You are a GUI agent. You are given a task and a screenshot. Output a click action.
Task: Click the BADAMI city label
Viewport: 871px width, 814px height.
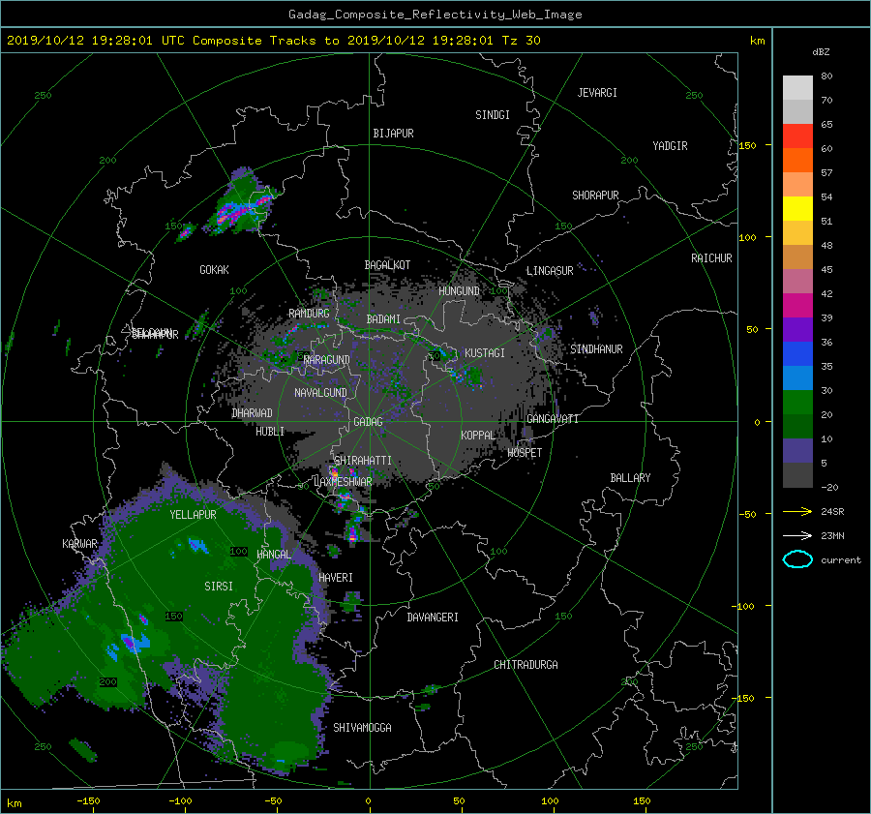[383, 319]
